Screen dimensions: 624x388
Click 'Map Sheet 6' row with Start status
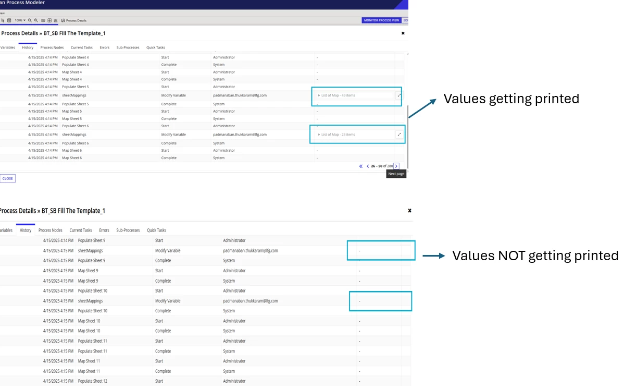pyautogui.click(x=202, y=151)
